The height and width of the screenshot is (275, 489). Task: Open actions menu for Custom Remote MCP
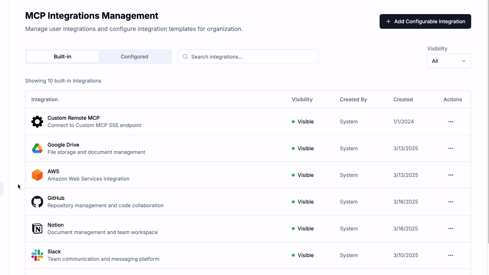point(451,122)
